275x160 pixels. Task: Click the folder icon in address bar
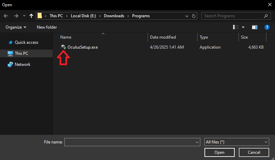(40, 16)
